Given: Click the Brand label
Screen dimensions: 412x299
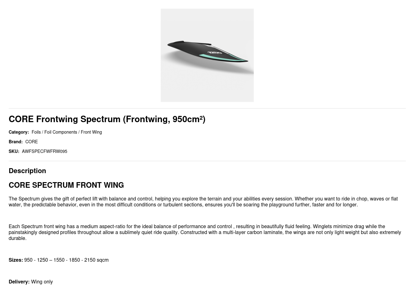Looking at the screenshot, I should point(16,142).
